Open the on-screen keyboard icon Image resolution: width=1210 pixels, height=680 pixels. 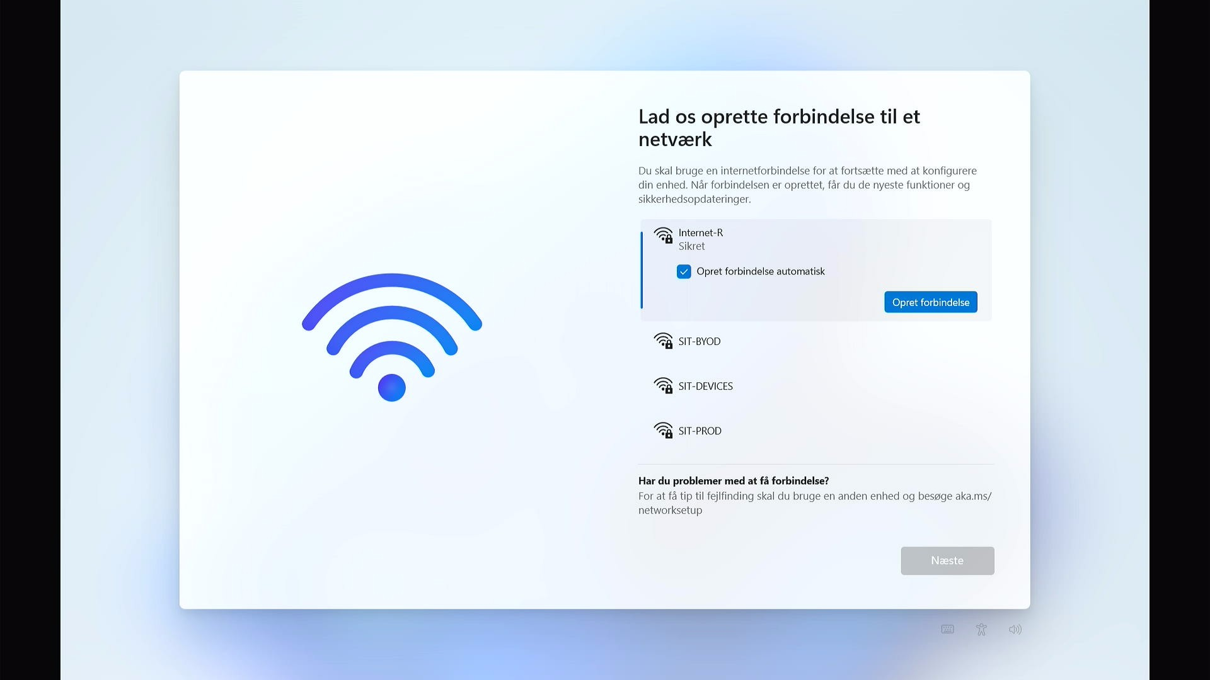(947, 629)
